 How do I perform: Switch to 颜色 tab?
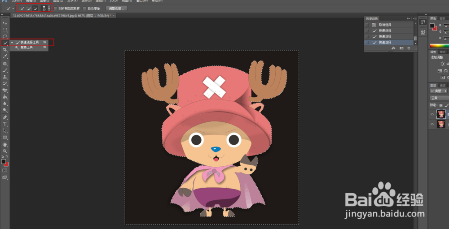pyautogui.click(x=433, y=18)
